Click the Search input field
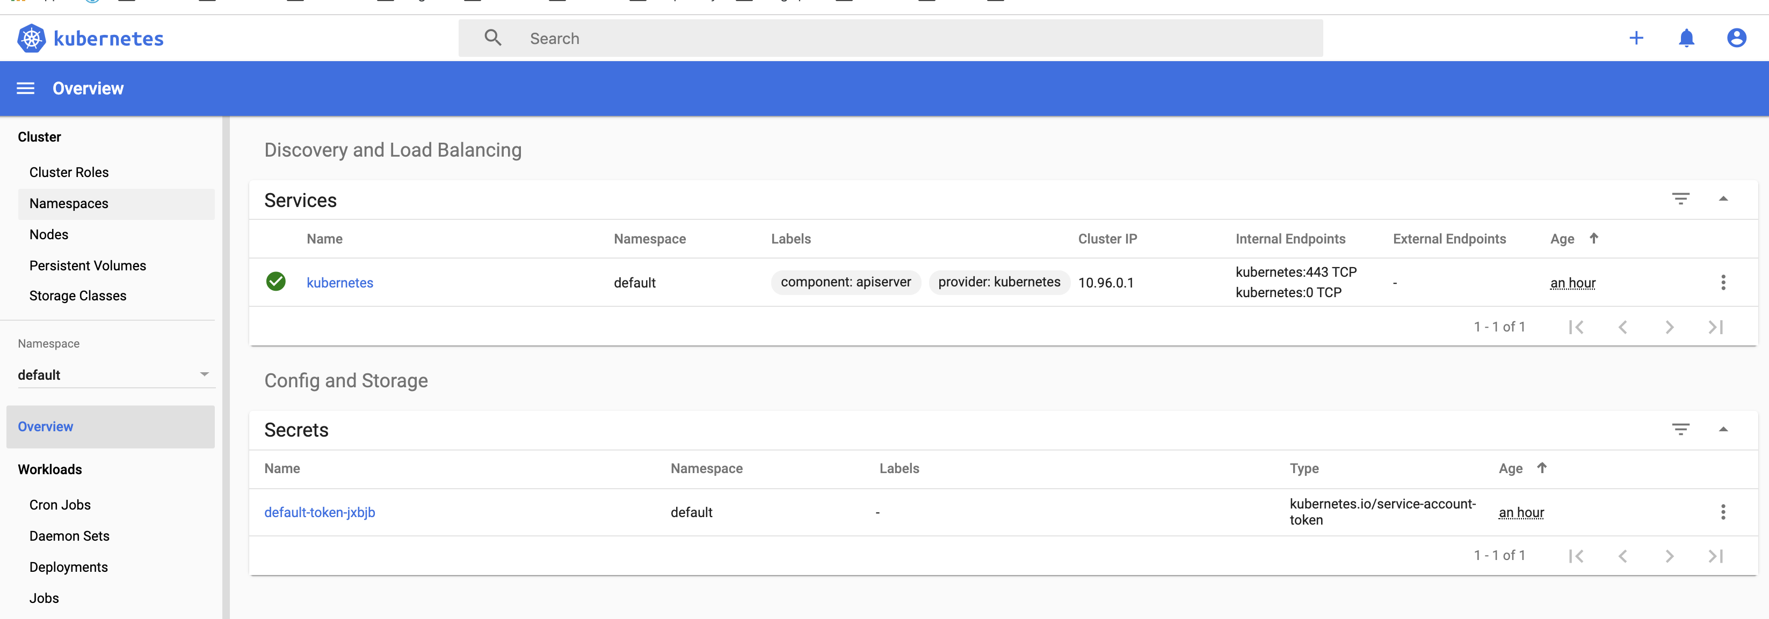Image resolution: width=1769 pixels, height=619 pixels. [x=893, y=39]
